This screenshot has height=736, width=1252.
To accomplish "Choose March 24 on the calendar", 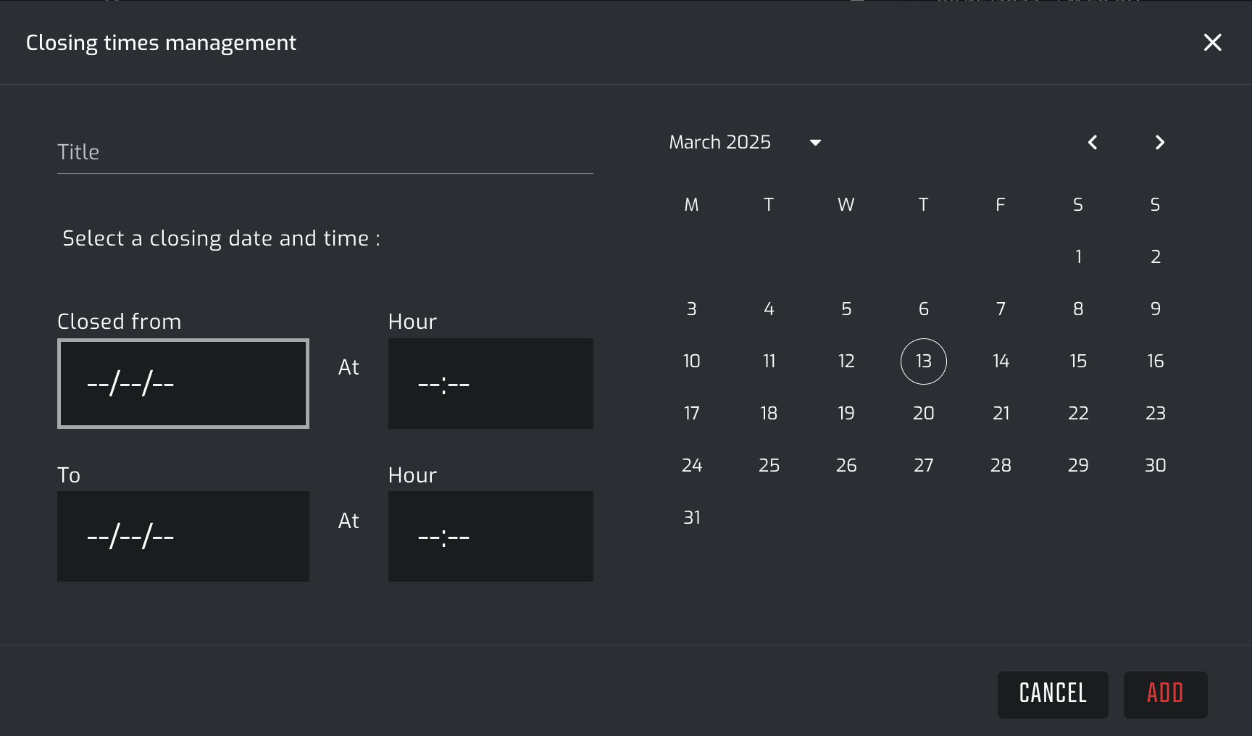I will 692,466.
